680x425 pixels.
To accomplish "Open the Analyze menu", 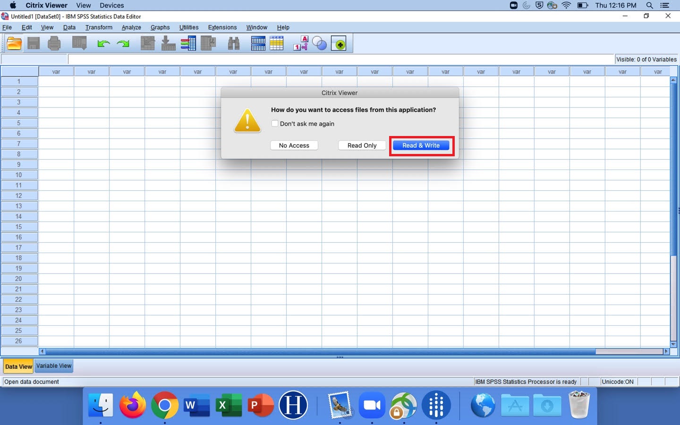I will pyautogui.click(x=131, y=27).
